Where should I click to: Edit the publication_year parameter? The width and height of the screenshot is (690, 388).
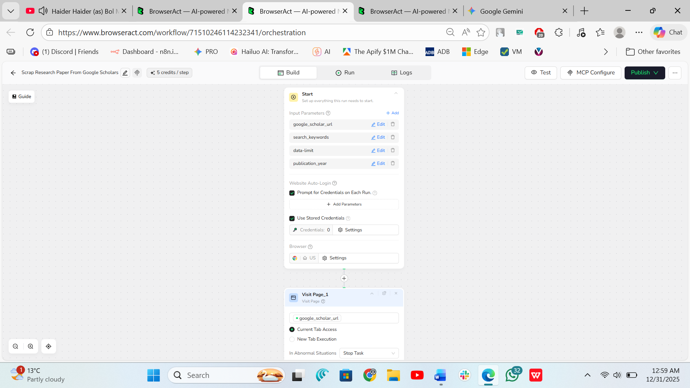click(378, 163)
